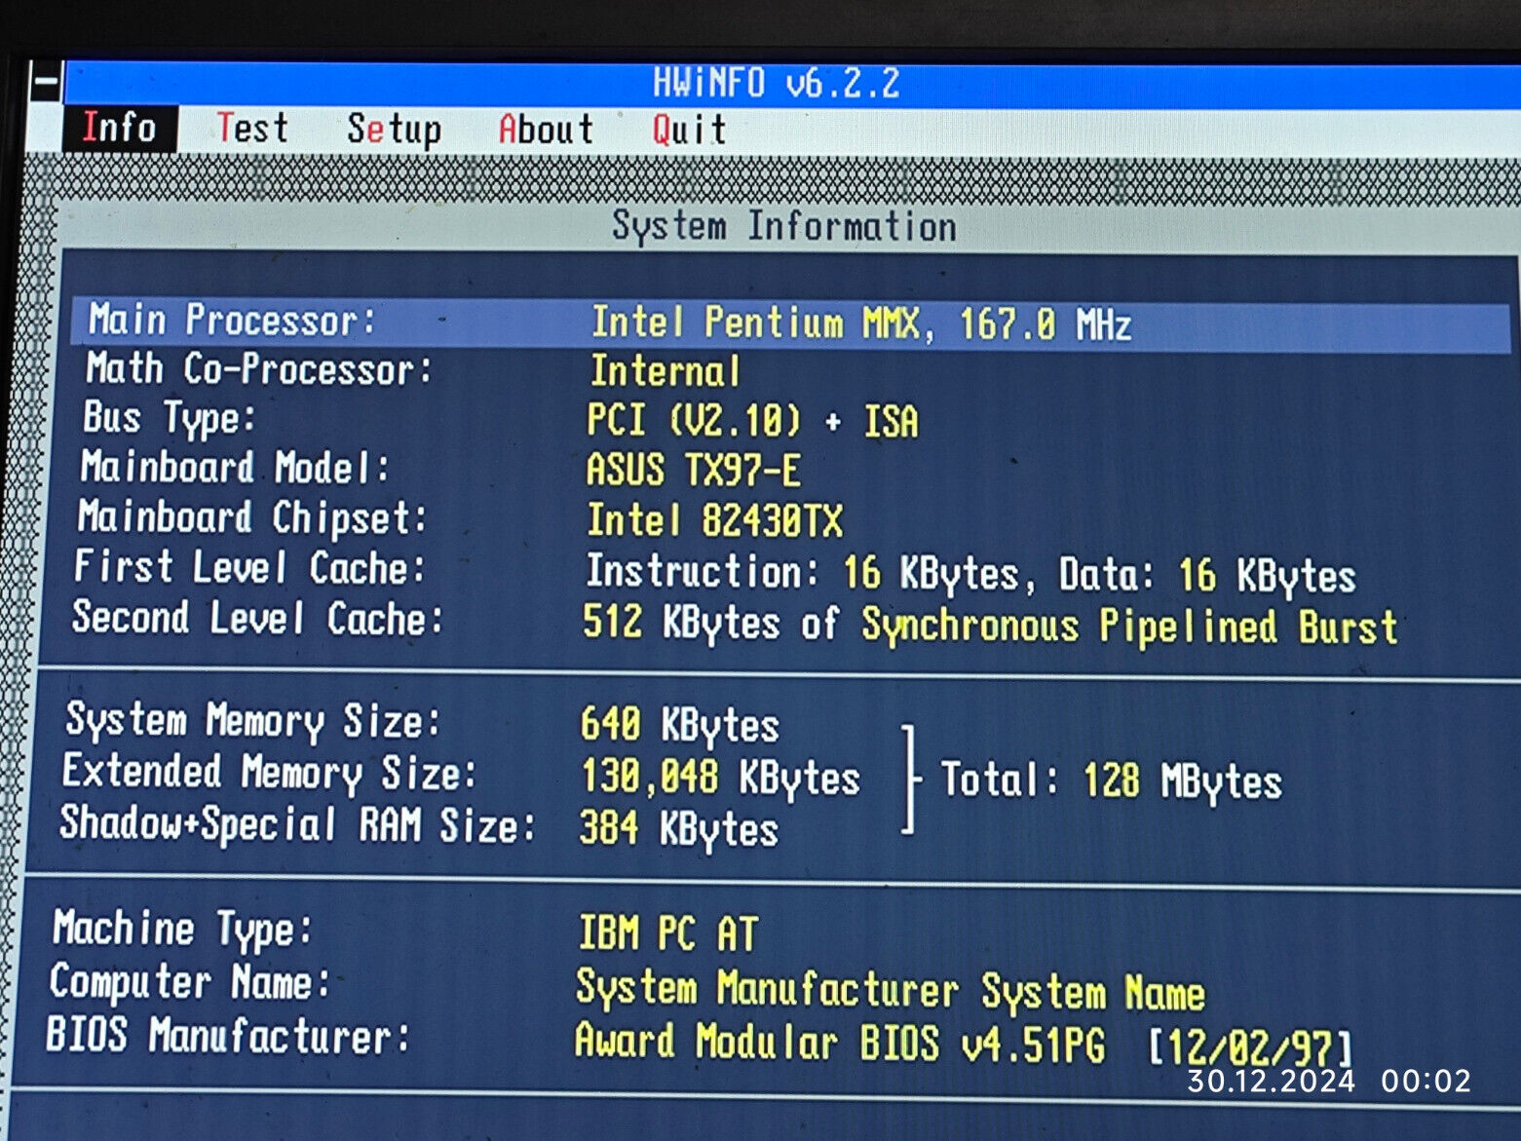Select Quit from the menu bar
This screenshot has width=1521, height=1141.
pos(689,130)
